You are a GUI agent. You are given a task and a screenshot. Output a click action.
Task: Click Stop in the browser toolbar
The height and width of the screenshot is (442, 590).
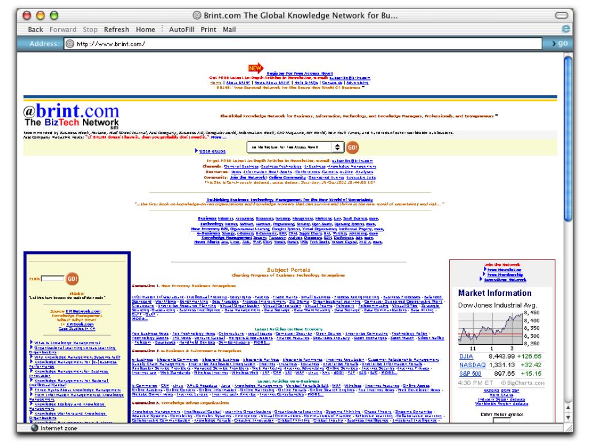click(x=90, y=29)
